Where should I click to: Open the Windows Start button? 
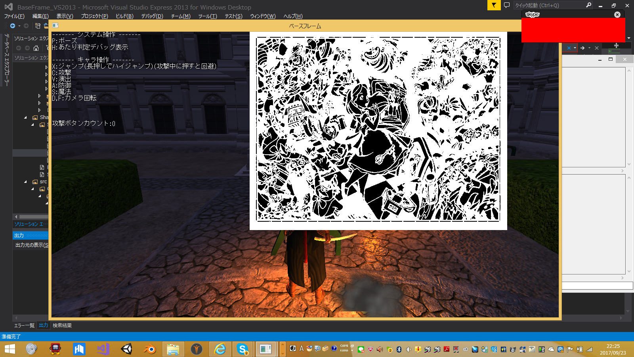tap(10, 349)
